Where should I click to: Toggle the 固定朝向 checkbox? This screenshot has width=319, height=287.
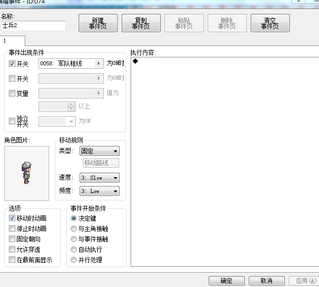pos(12,239)
